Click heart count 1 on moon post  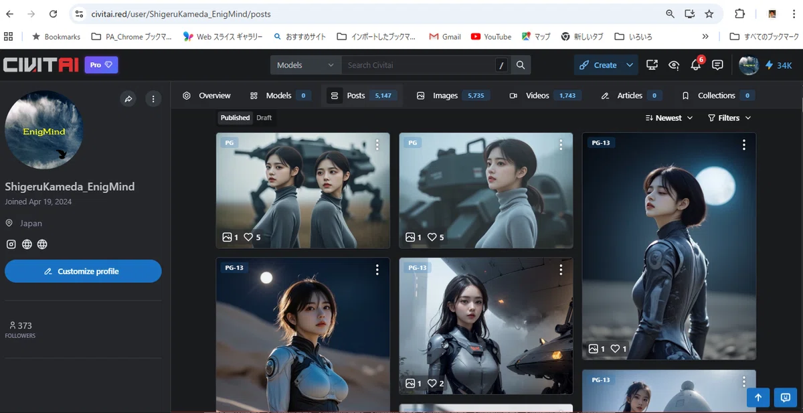(x=618, y=349)
